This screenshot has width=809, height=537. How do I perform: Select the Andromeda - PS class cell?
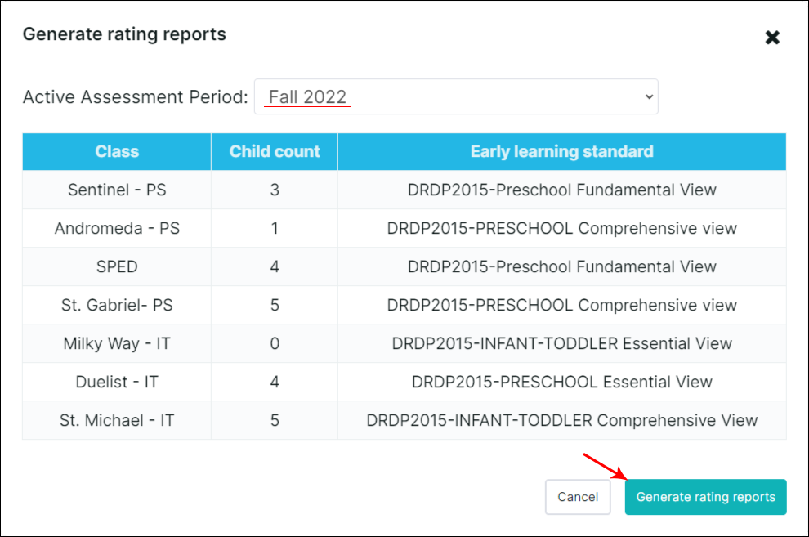click(x=117, y=228)
